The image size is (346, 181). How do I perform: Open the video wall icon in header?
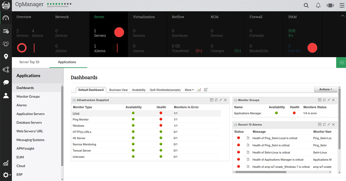330,5
